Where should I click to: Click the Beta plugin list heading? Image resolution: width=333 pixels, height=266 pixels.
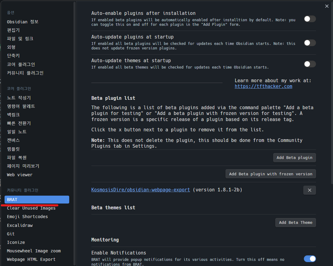[113, 98]
